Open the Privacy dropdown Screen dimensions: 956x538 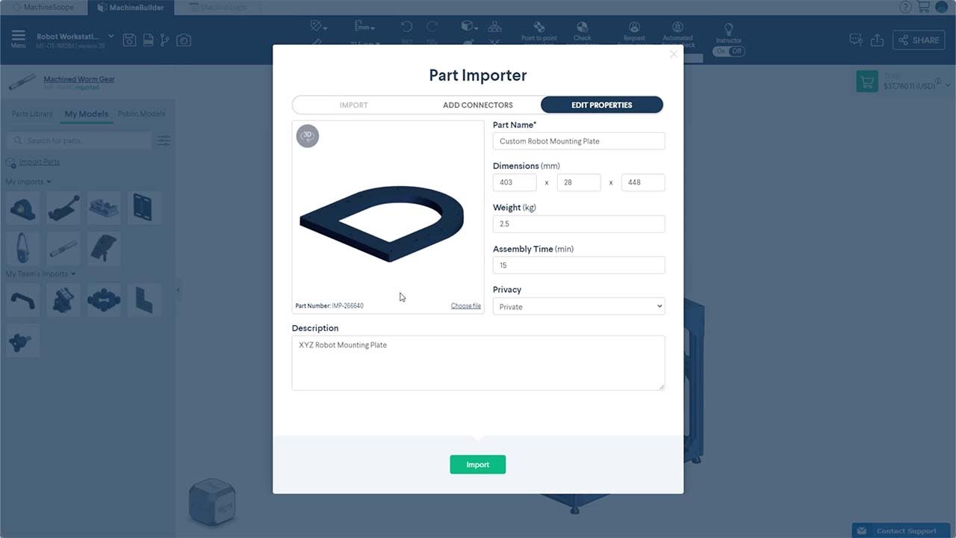579,306
